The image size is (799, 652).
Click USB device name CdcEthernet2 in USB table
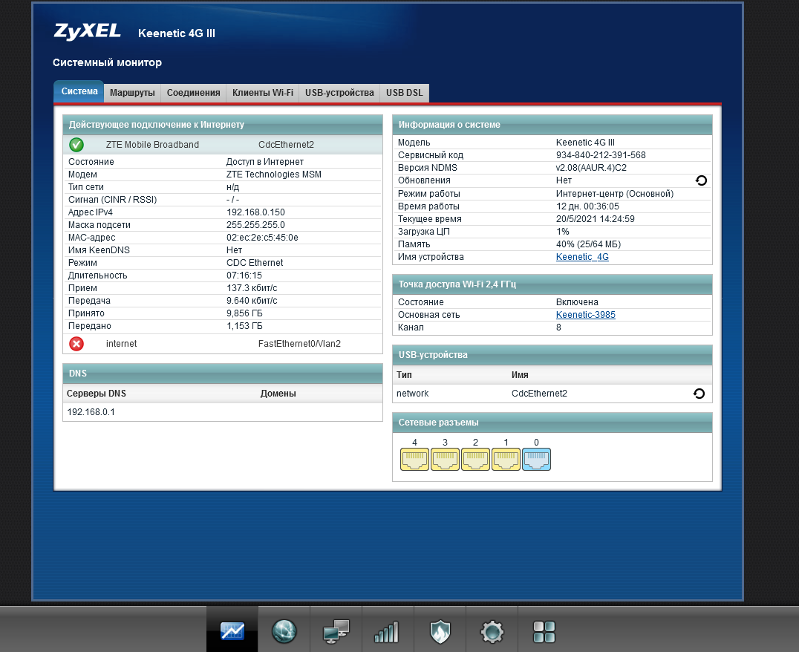(539, 394)
